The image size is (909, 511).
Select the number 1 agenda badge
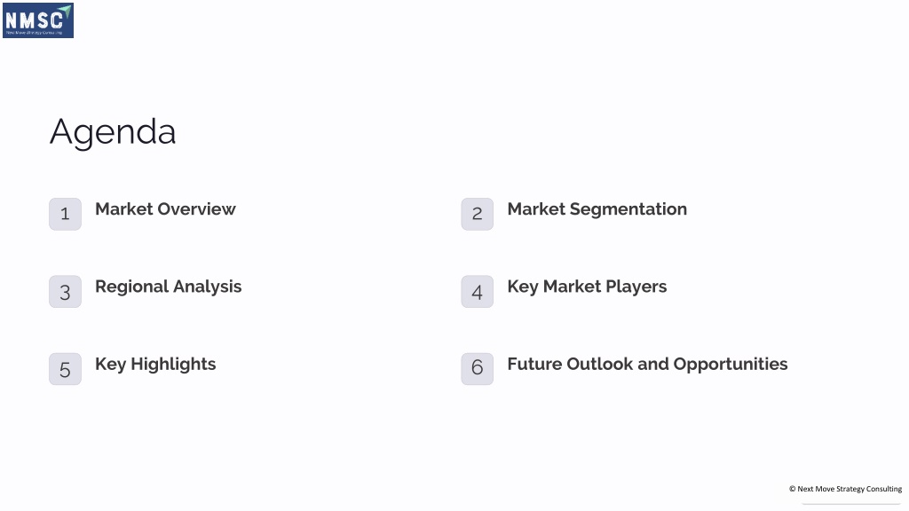pos(65,214)
